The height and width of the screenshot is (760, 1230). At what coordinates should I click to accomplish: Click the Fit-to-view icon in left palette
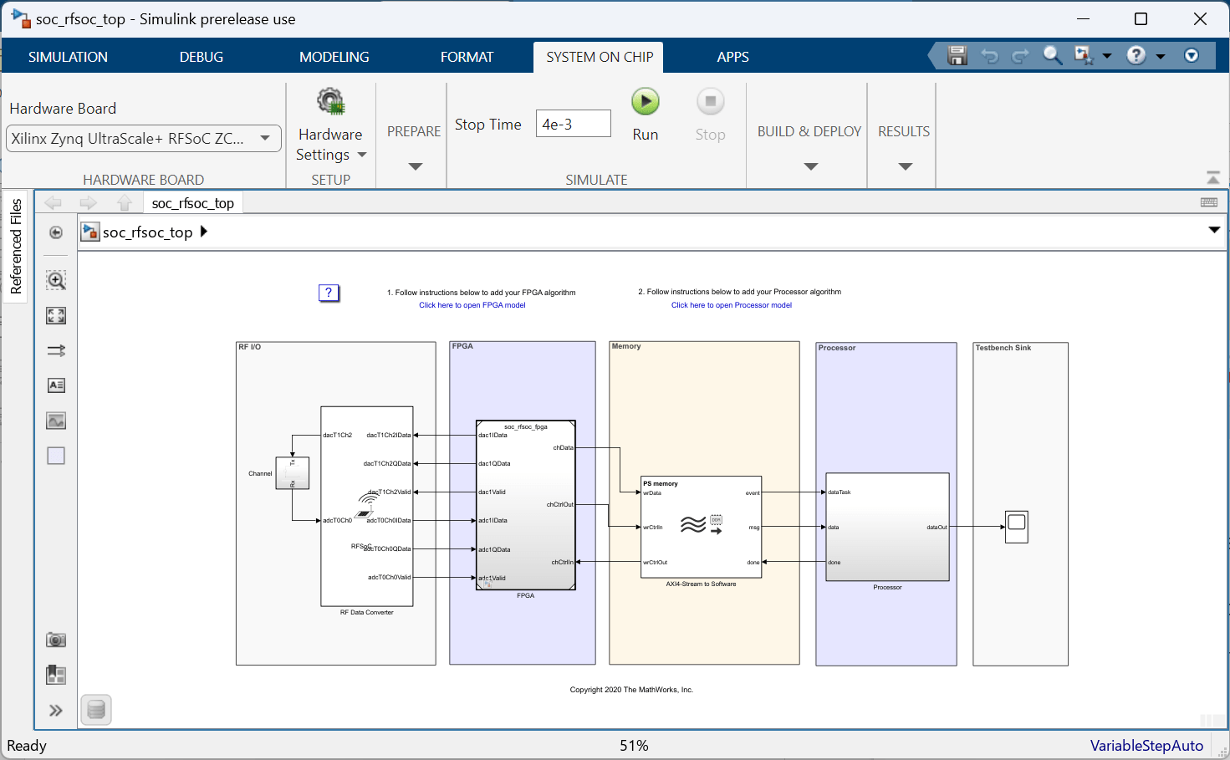coord(55,315)
